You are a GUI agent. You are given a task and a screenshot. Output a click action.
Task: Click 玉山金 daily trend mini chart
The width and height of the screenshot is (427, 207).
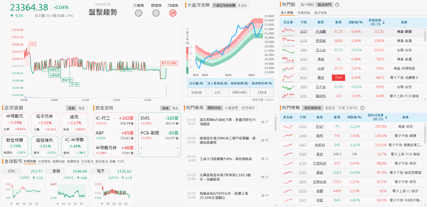[x=288, y=50]
